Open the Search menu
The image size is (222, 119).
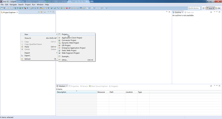click(21, 5)
